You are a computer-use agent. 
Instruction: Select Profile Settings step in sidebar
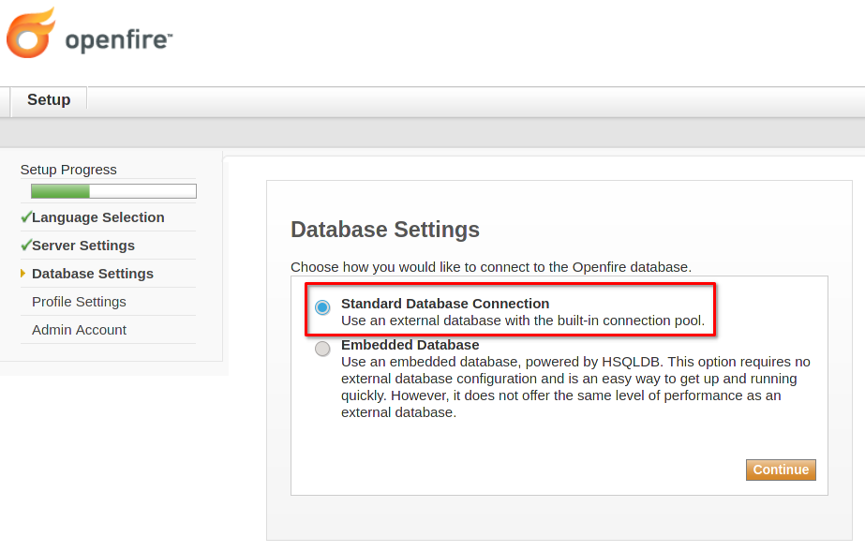pyautogui.click(x=79, y=302)
